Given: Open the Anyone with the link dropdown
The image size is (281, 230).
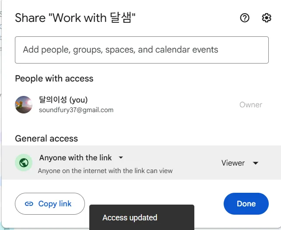Looking at the screenshot, I should coord(81,158).
